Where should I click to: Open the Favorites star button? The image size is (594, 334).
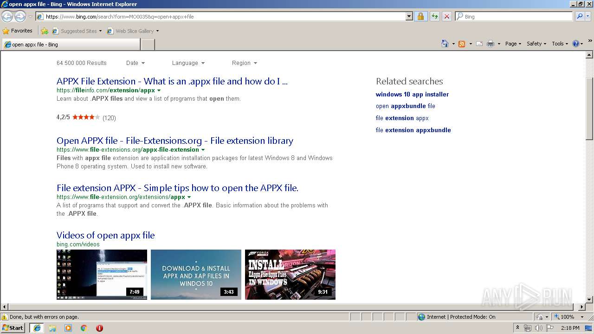pyautogui.click(x=18, y=31)
